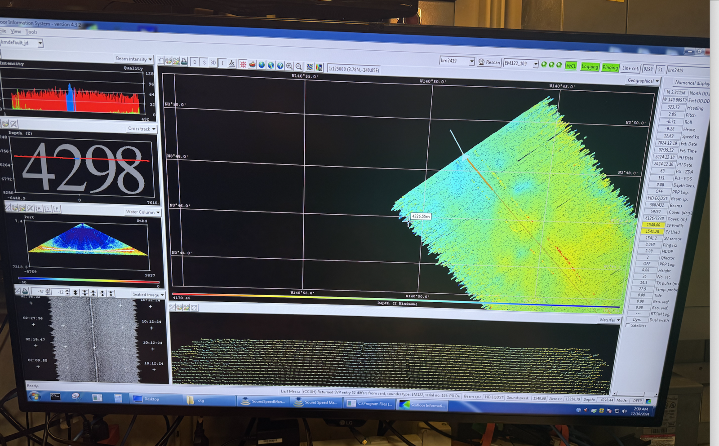
Task: Toggle the Logging button
Action: pos(590,66)
